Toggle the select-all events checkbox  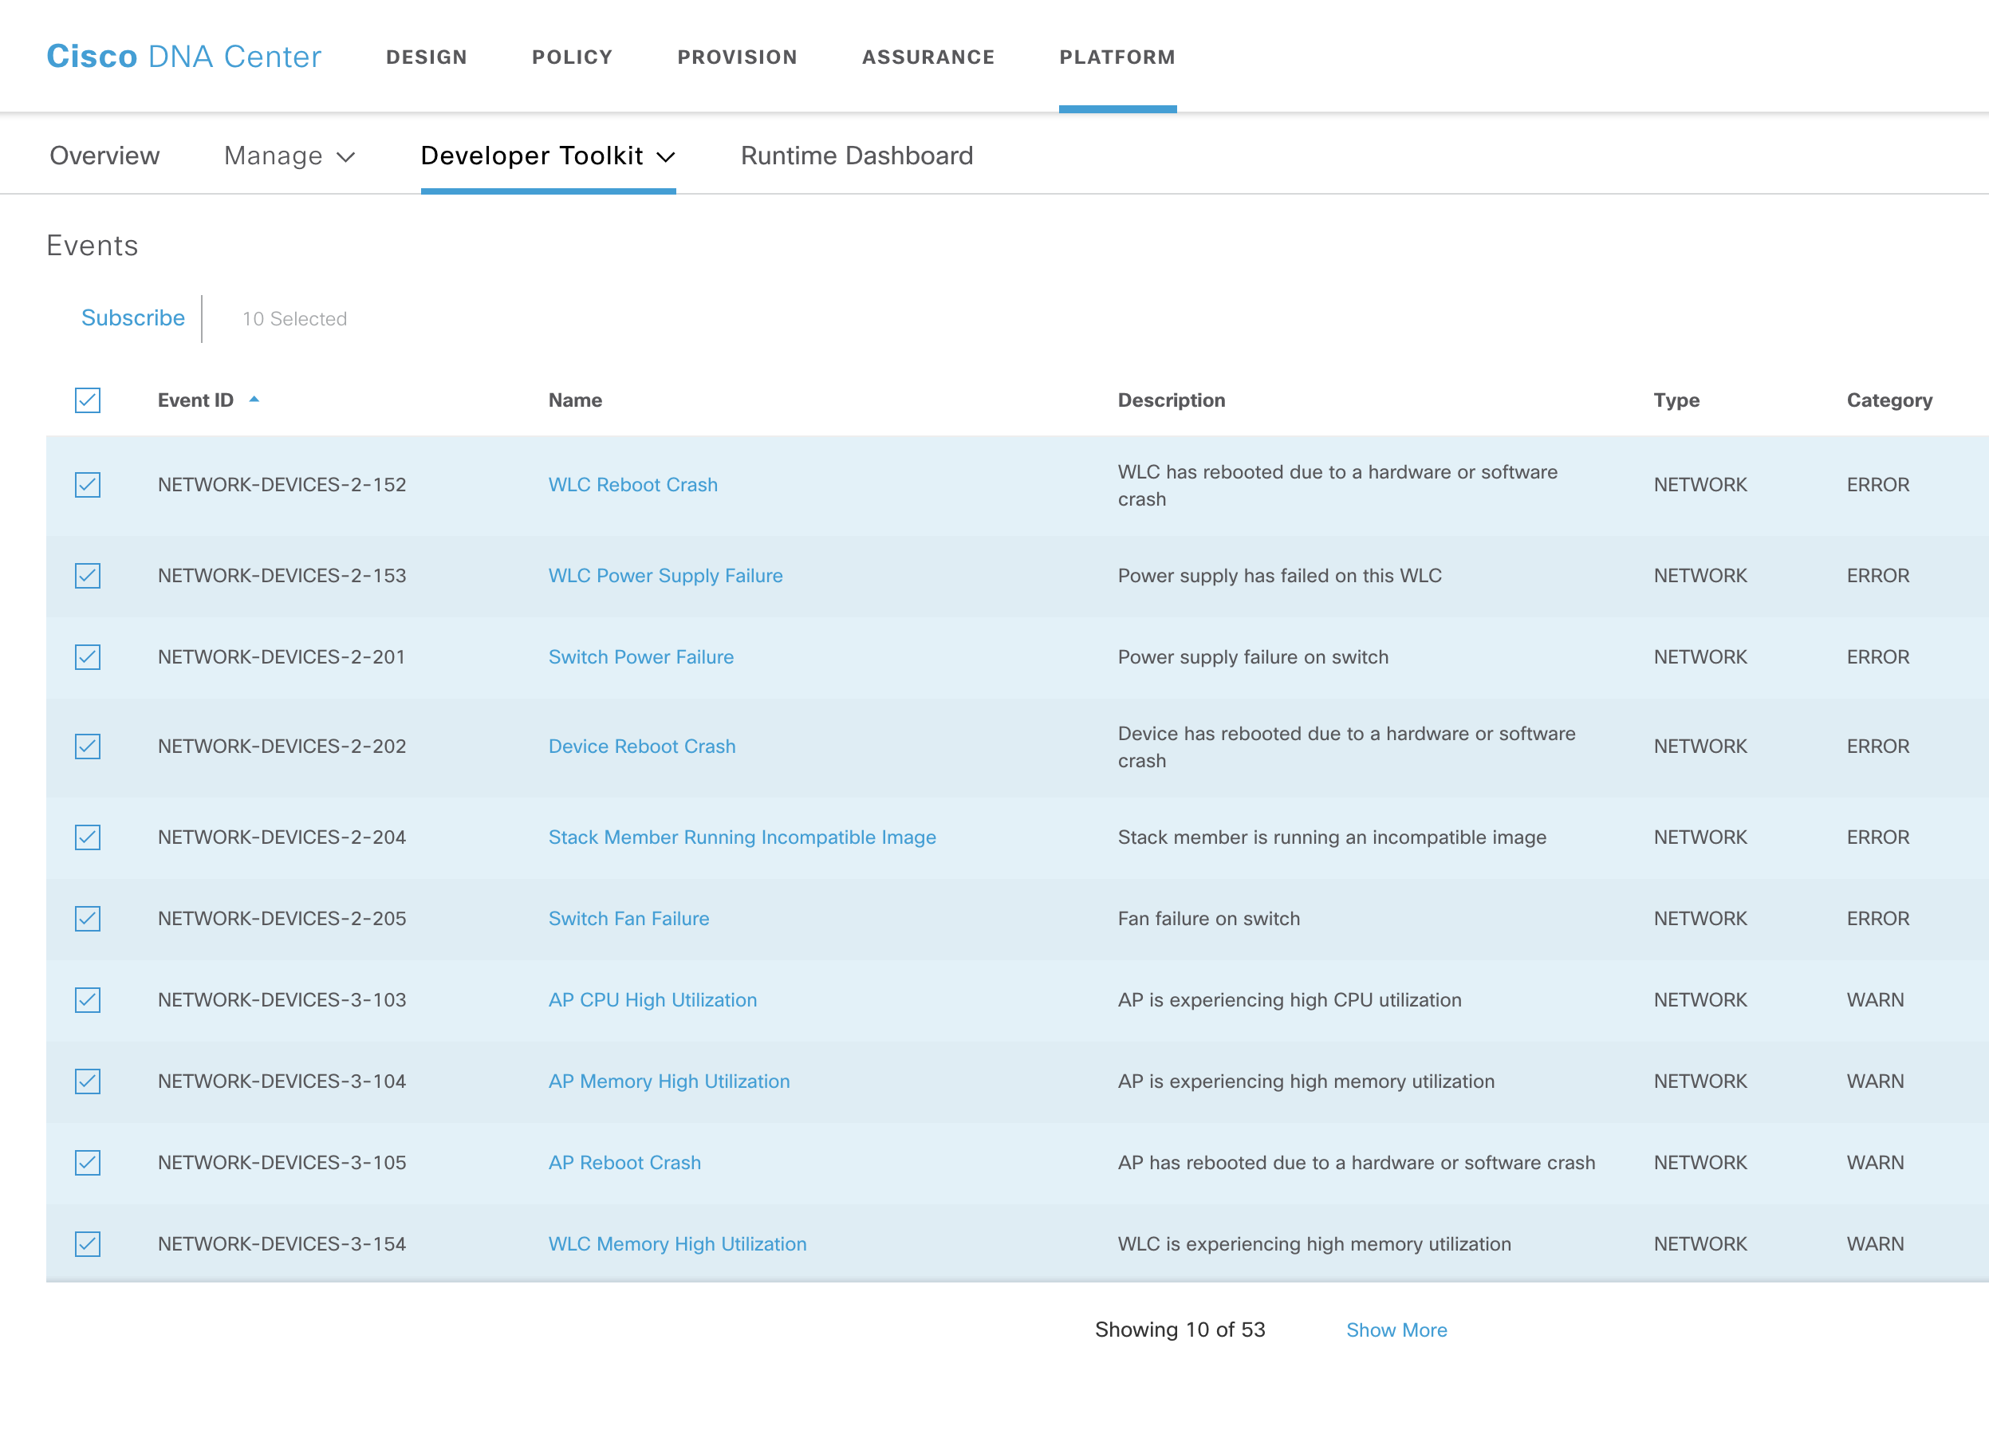point(88,401)
